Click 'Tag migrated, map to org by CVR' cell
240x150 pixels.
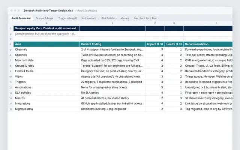(208, 109)
